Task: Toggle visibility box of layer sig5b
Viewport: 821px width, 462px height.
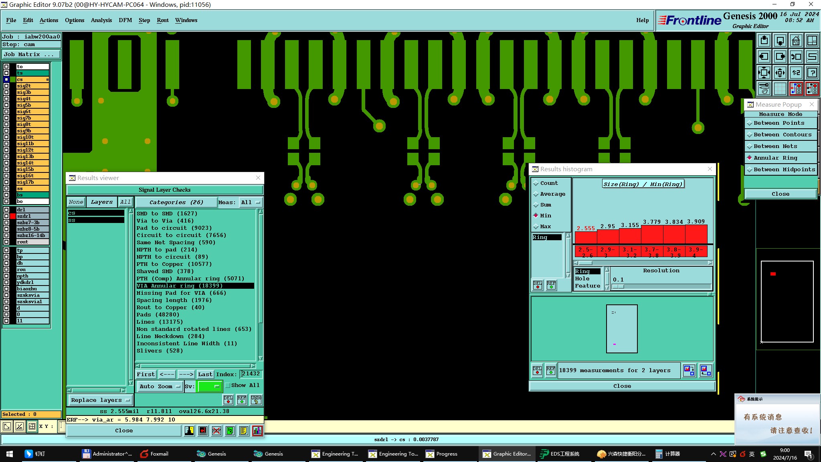Action: pos(6,105)
